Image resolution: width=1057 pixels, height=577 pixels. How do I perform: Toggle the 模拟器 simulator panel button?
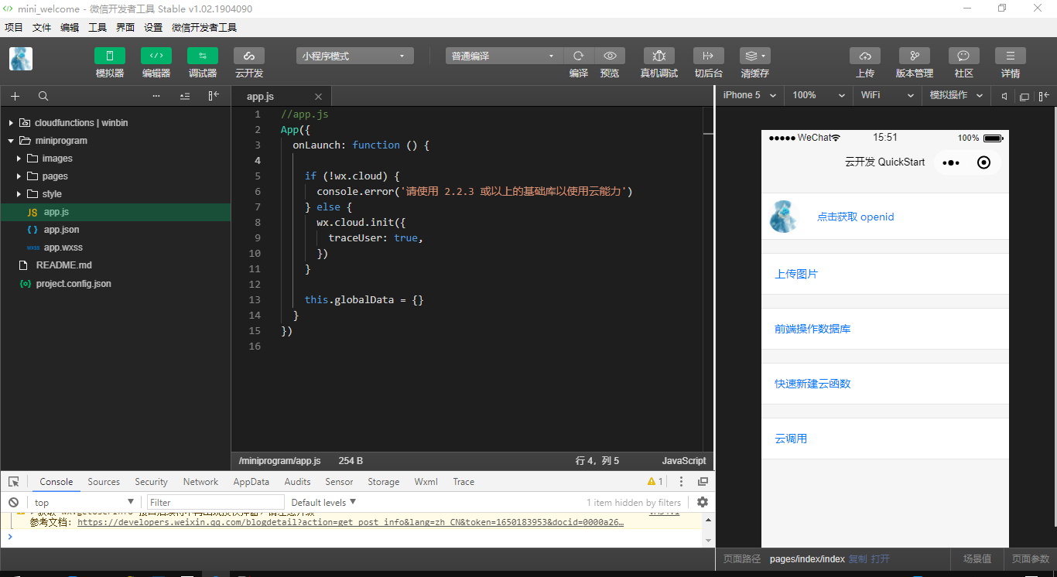click(110, 56)
